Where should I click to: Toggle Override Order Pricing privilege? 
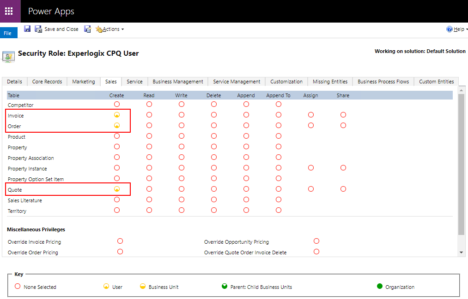pos(120,252)
